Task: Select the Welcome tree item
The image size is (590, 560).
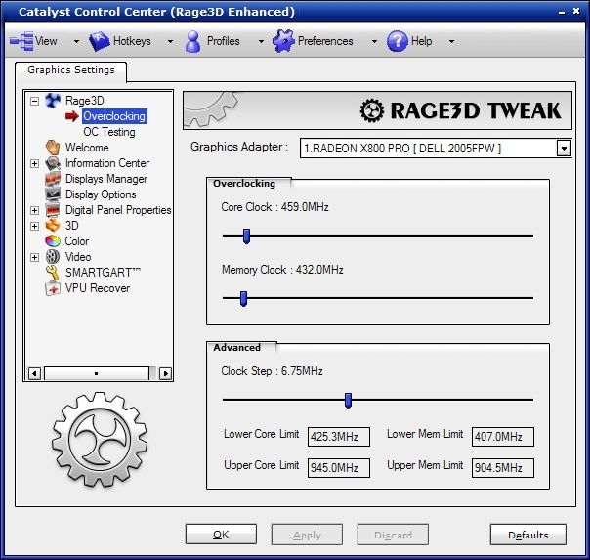Action: point(87,148)
